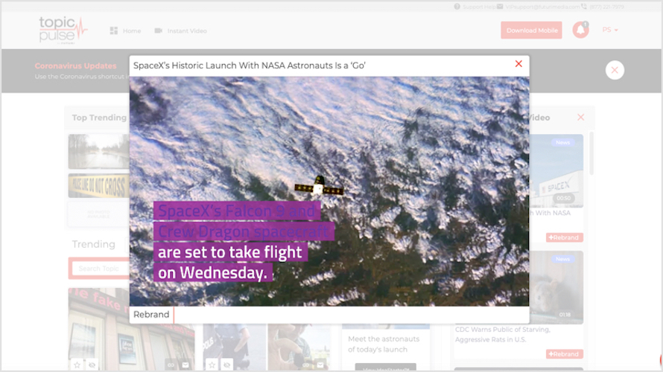Click the Topic Pulse logo
Screen dimensions: 663x372
coord(63,31)
